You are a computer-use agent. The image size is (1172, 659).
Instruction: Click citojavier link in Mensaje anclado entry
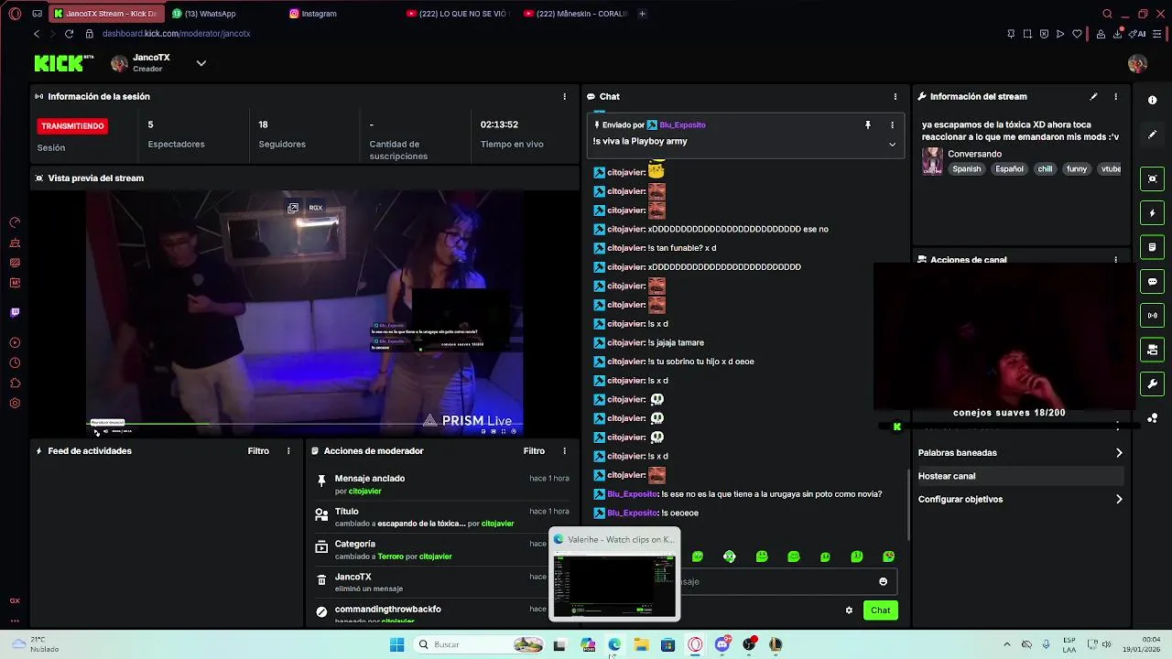click(x=364, y=492)
